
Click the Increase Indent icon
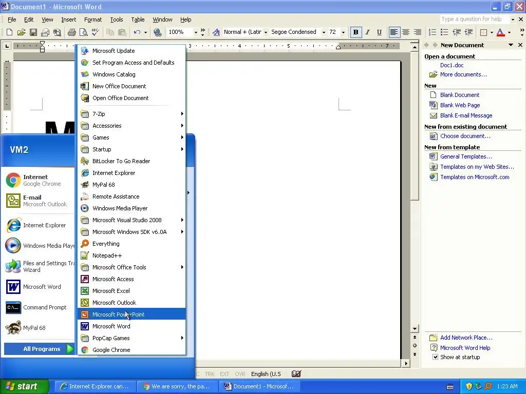click(x=468, y=32)
